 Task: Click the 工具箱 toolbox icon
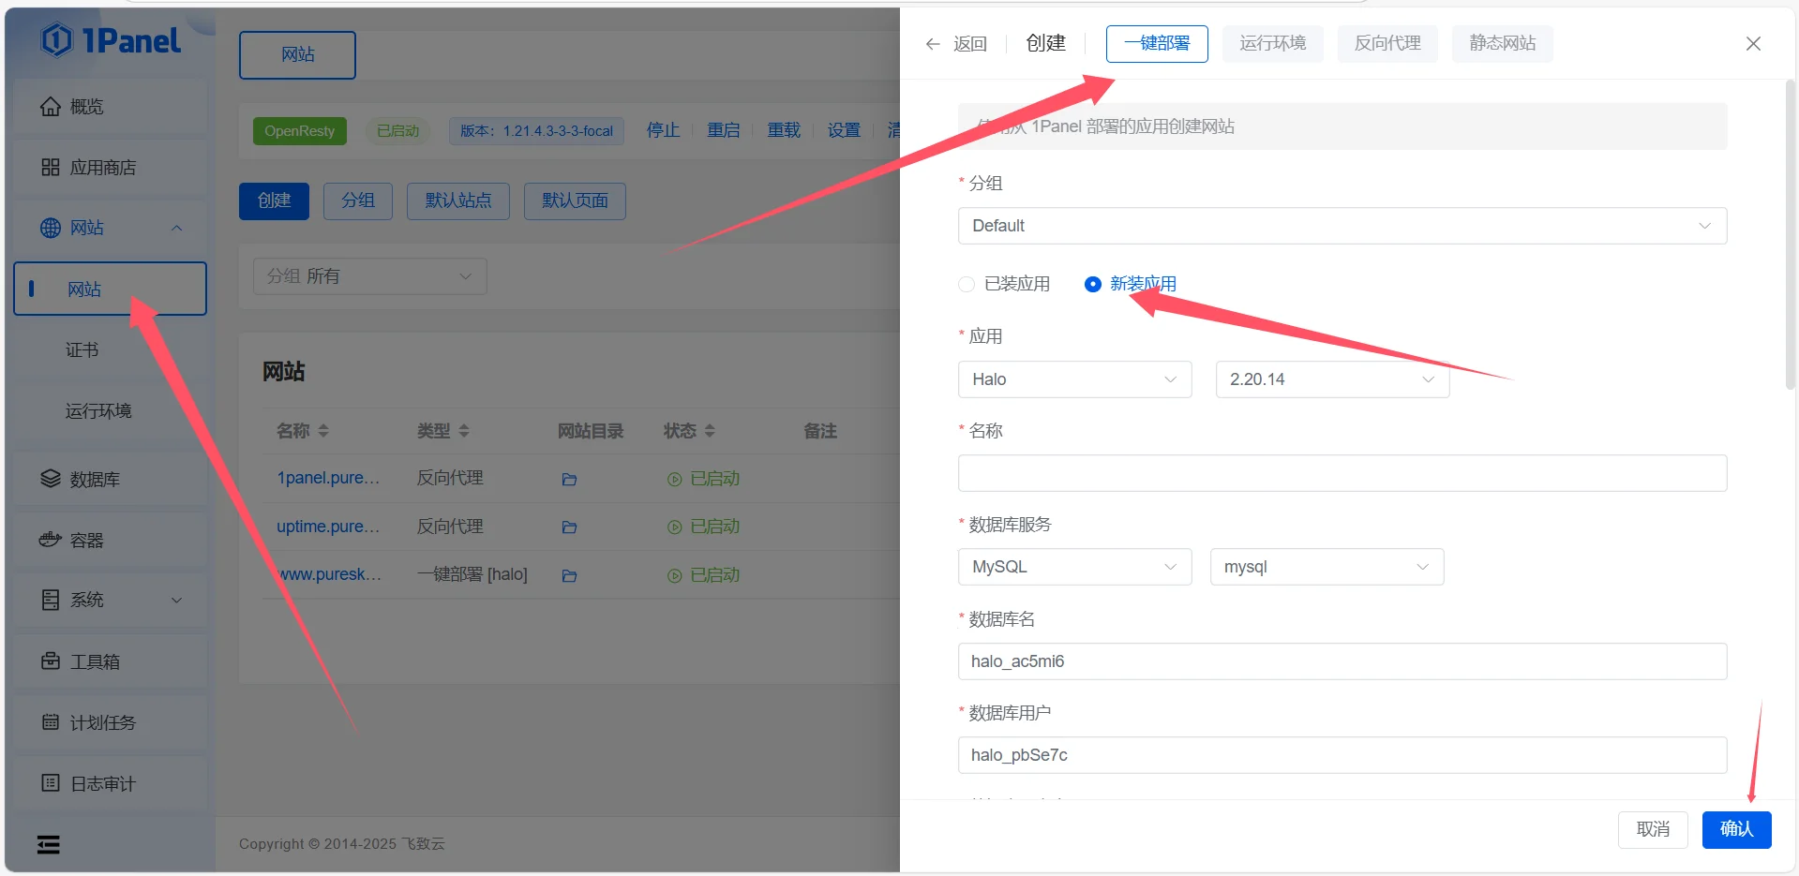tap(51, 661)
